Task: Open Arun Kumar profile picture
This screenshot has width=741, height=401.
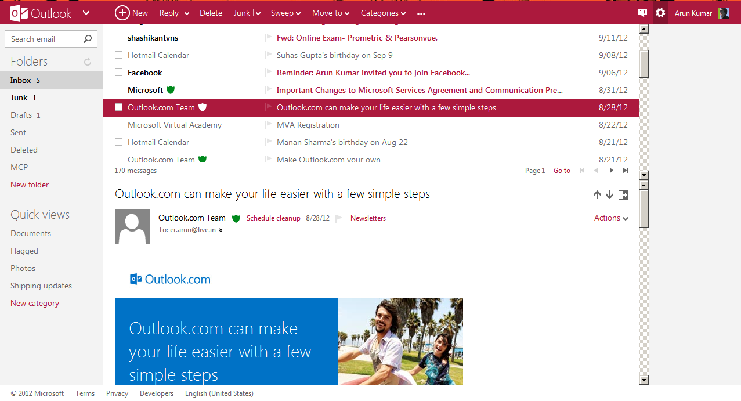Action: coord(724,13)
